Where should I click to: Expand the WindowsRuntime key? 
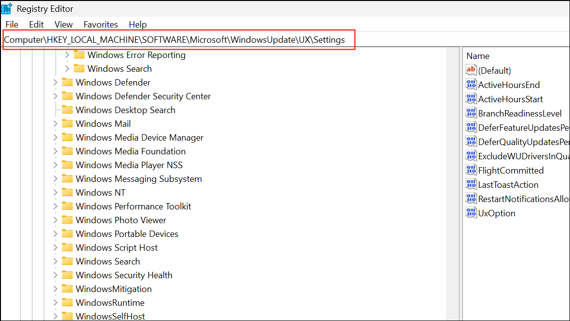pyautogui.click(x=55, y=303)
